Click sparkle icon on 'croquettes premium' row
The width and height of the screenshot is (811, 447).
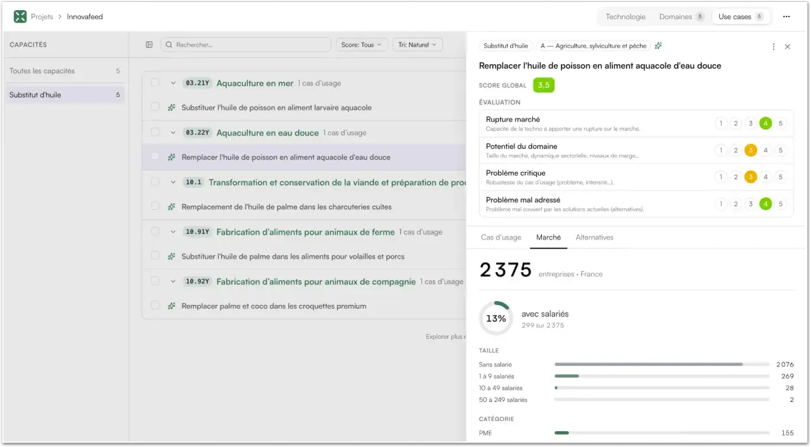(172, 306)
